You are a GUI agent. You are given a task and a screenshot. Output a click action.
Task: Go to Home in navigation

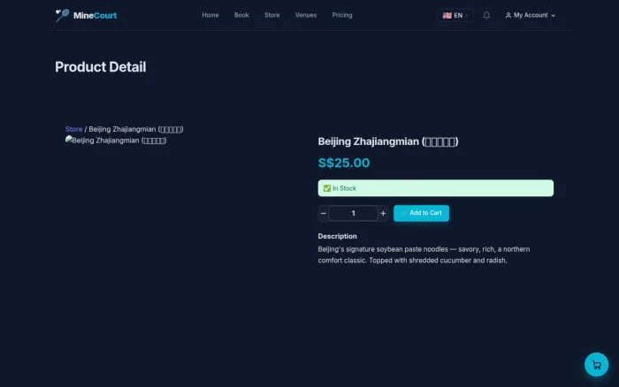[210, 15]
